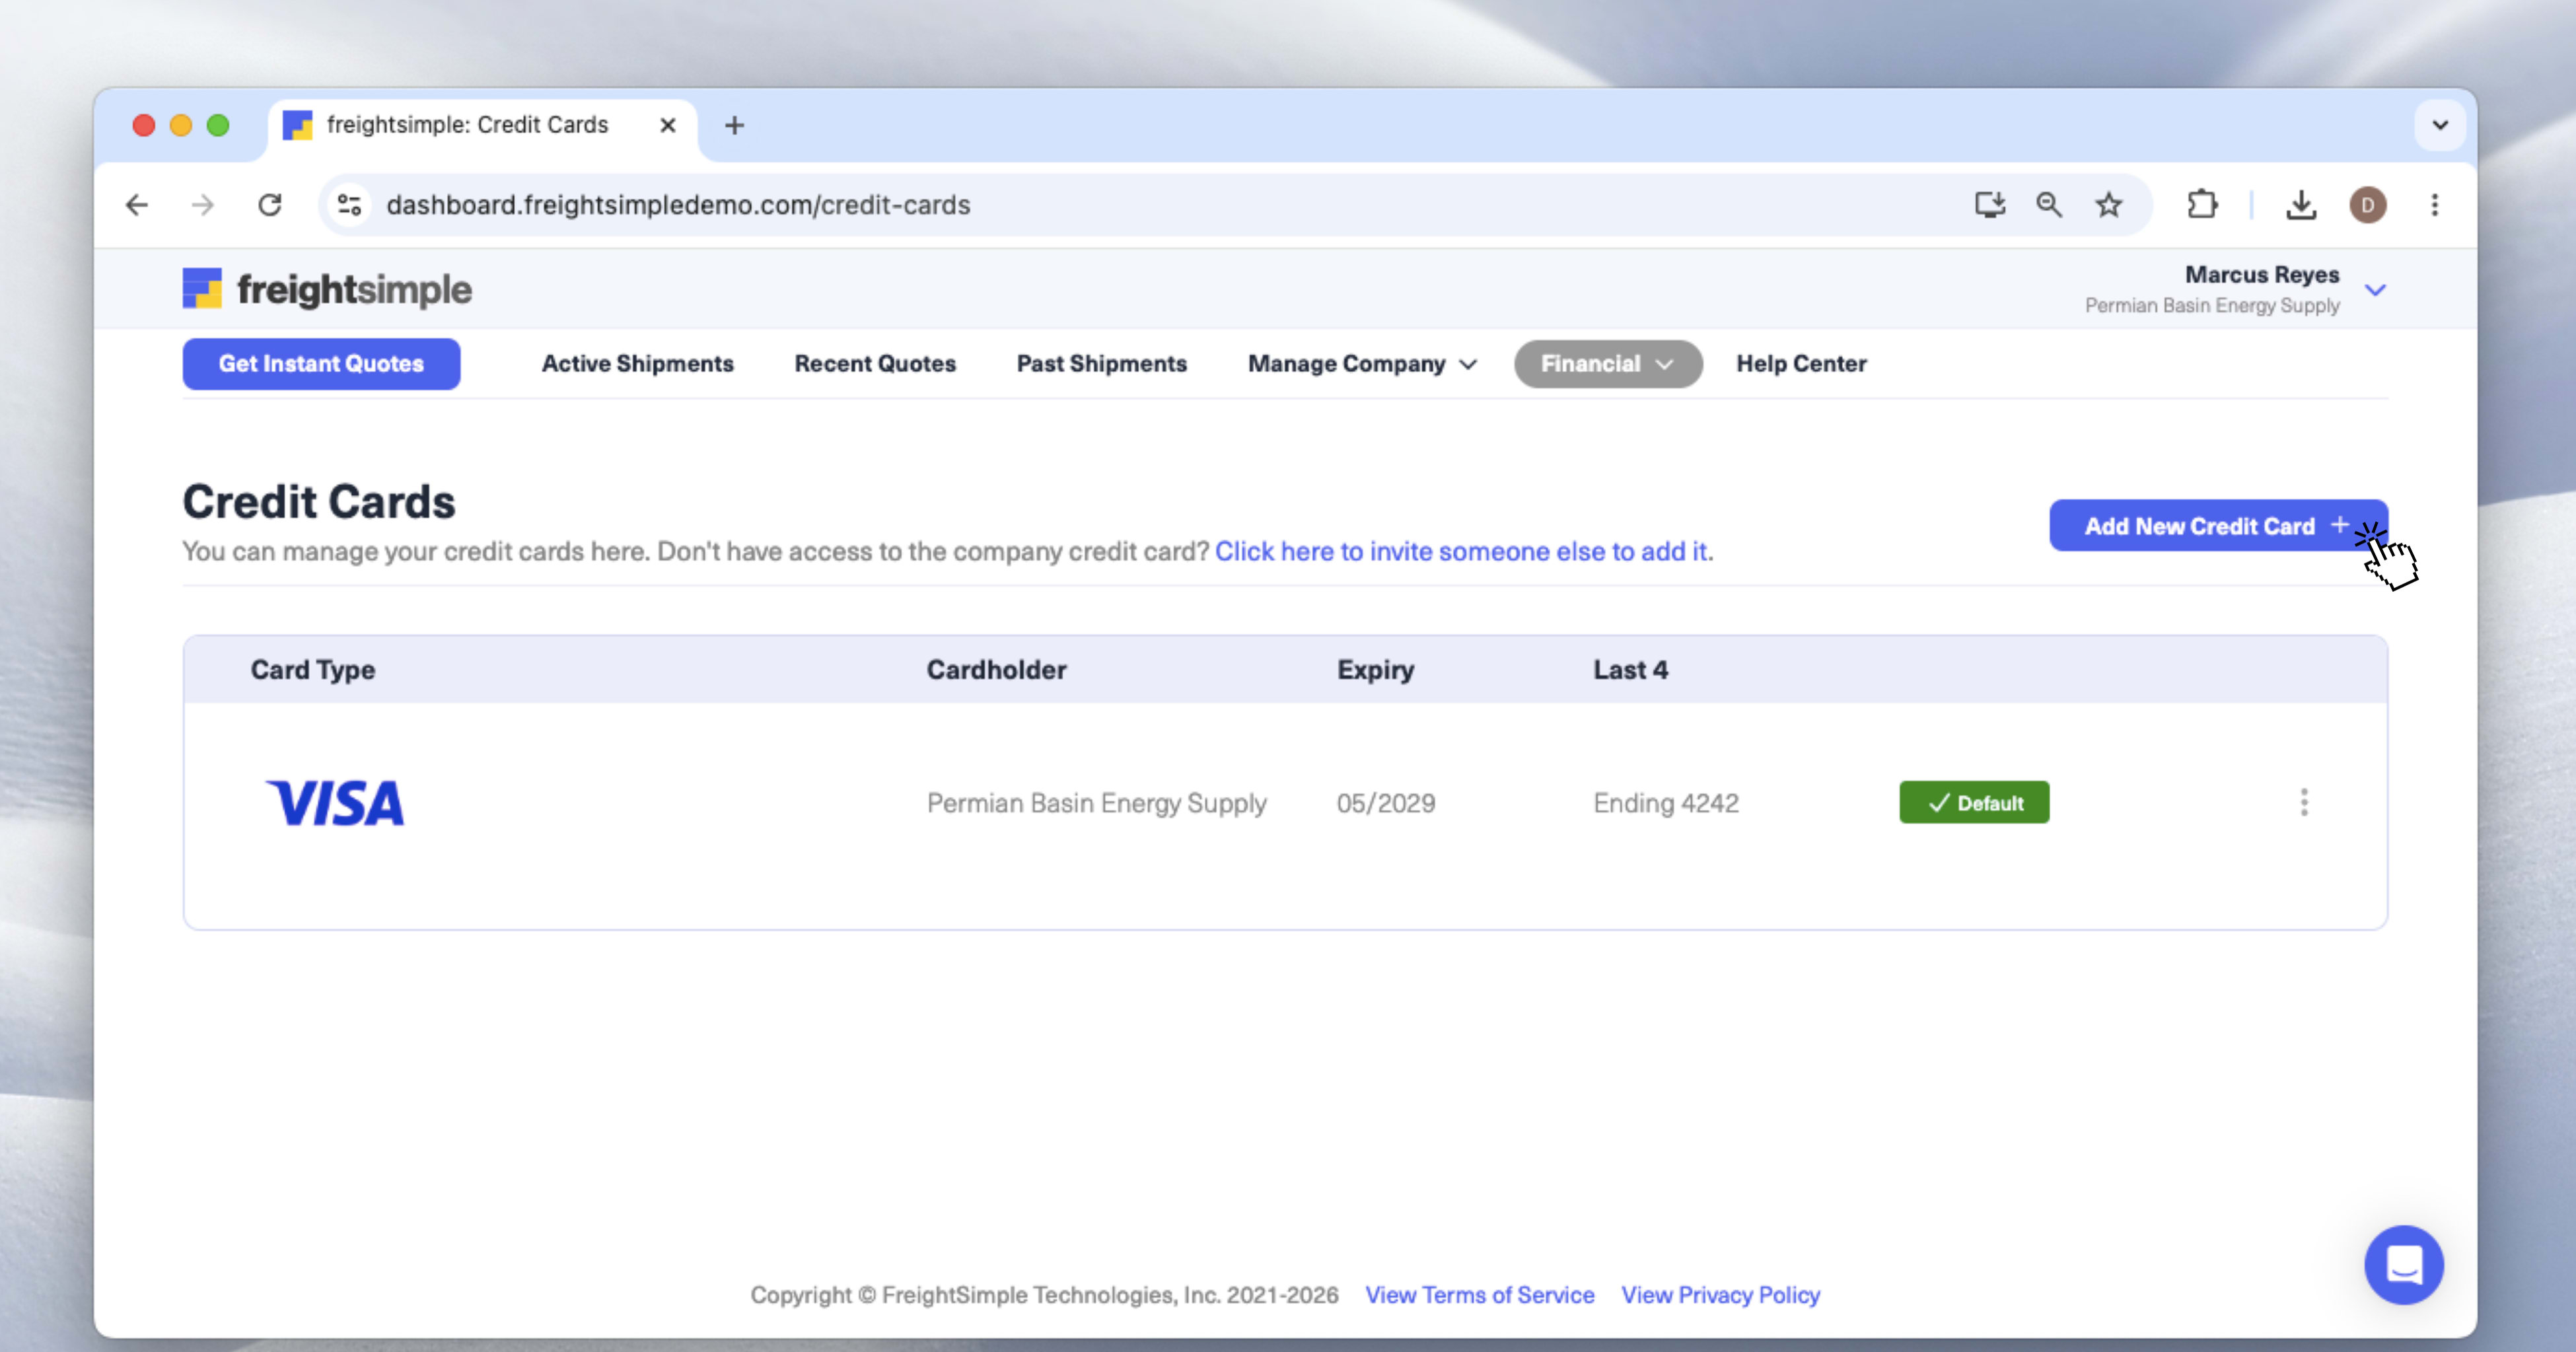
Task: Click the Cardholder column header
Action: (x=996, y=670)
